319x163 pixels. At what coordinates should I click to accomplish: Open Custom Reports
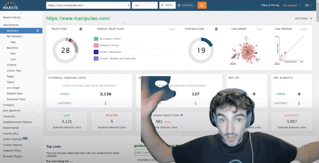click(x=12, y=145)
